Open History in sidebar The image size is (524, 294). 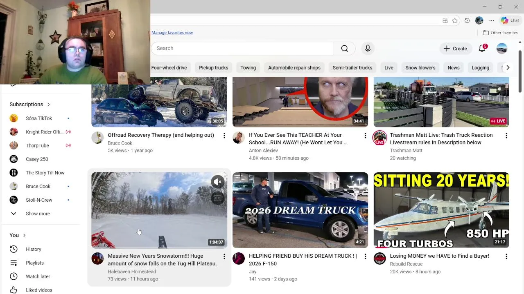(40, 249)
